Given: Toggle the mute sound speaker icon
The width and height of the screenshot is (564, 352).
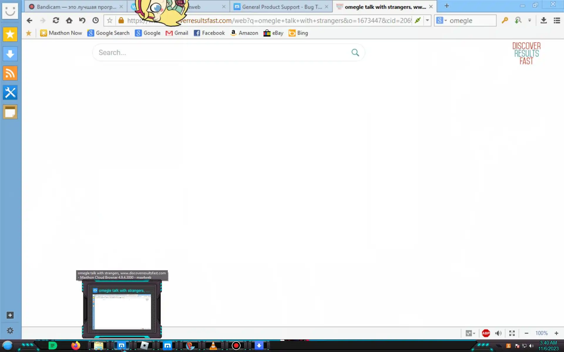Looking at the screenshot, I should (498, 333).
